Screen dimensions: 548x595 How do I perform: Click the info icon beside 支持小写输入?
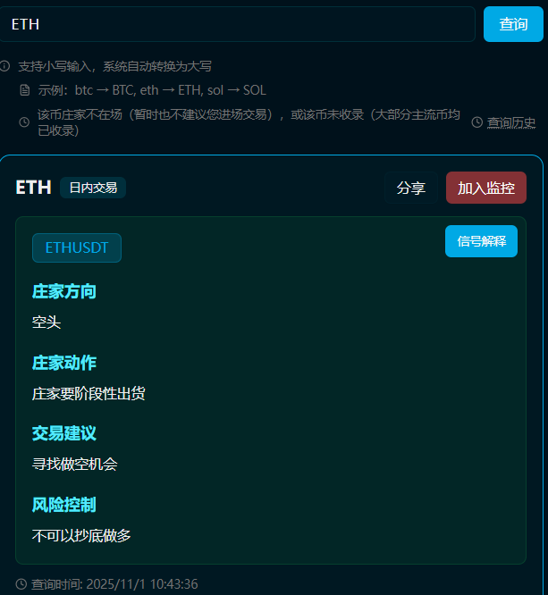[x=4, y=66]
